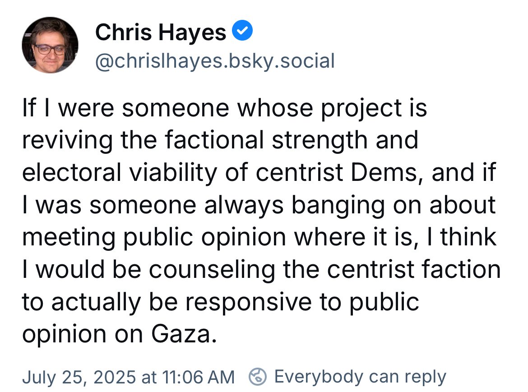Open the Chris Hayes display name link

(x=161, y=32)
